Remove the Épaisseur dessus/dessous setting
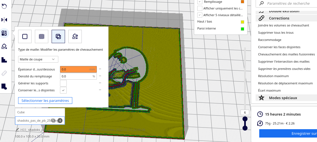 100,69
